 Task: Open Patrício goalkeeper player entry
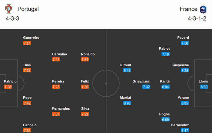(10, 81)
